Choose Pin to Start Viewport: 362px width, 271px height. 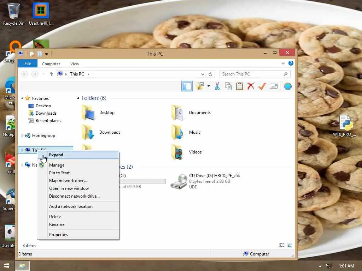pyautogui.click(x=78, y=173)
